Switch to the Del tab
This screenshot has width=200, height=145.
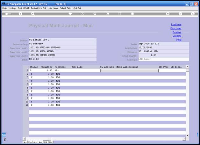click(51, 142)
